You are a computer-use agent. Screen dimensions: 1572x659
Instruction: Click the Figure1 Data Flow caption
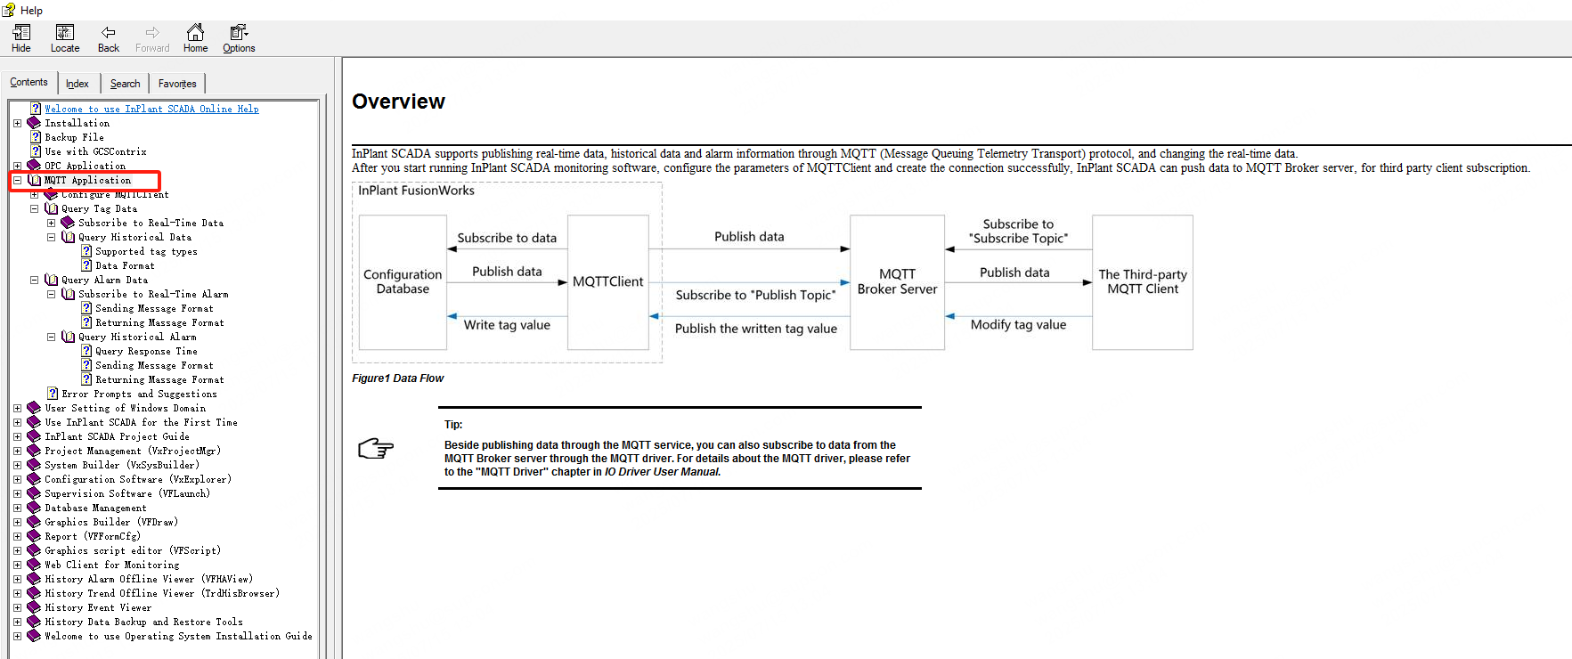(x=397, y=378)
